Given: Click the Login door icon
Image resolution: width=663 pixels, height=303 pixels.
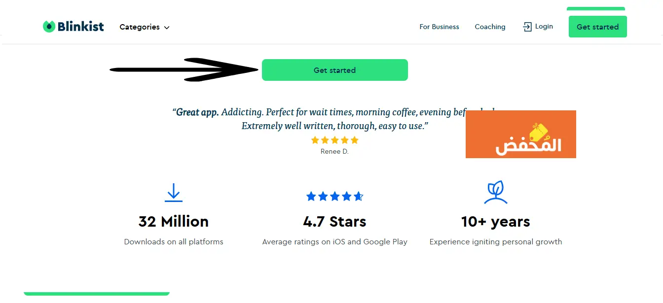Looking at the screenshot, I should [x=527, y=27].
